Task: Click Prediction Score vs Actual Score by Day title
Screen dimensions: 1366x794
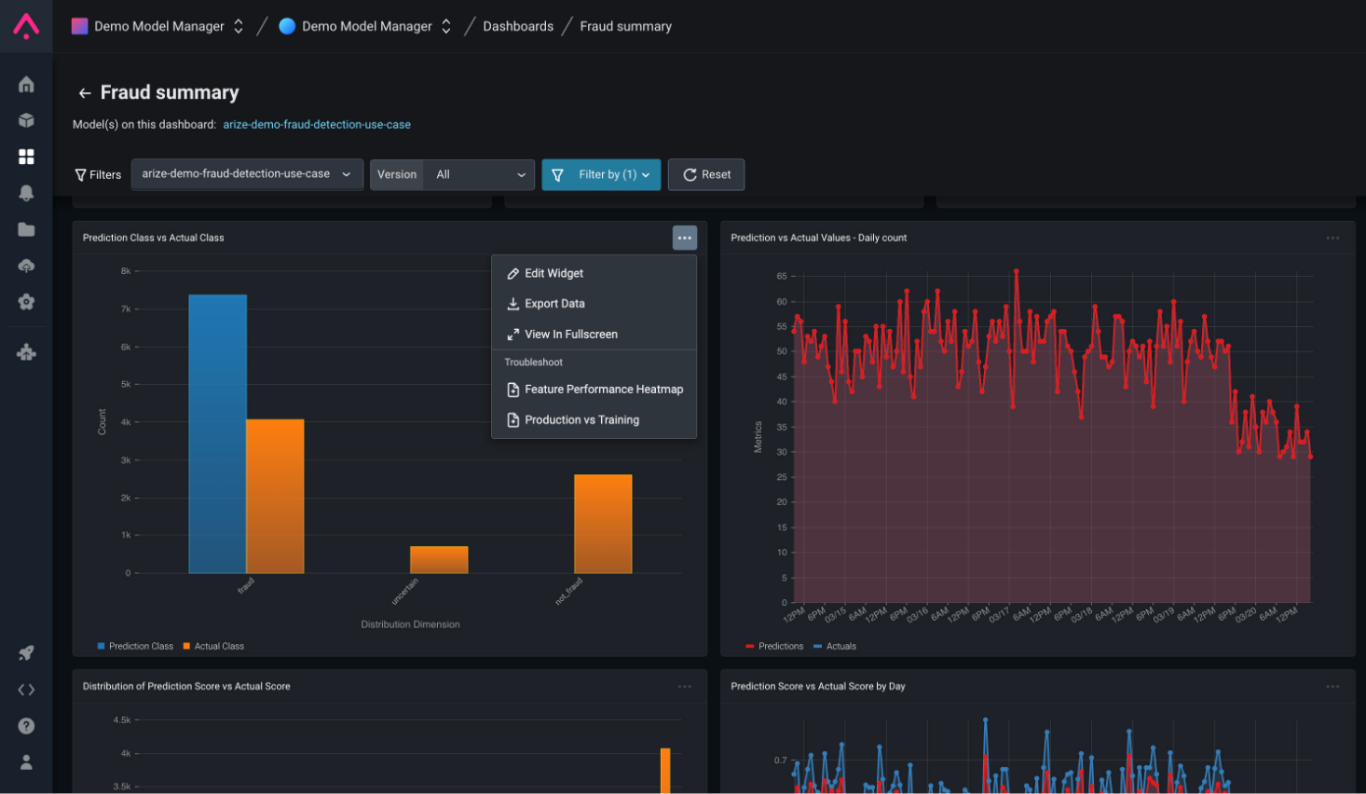Action: (x=818, y=687)
